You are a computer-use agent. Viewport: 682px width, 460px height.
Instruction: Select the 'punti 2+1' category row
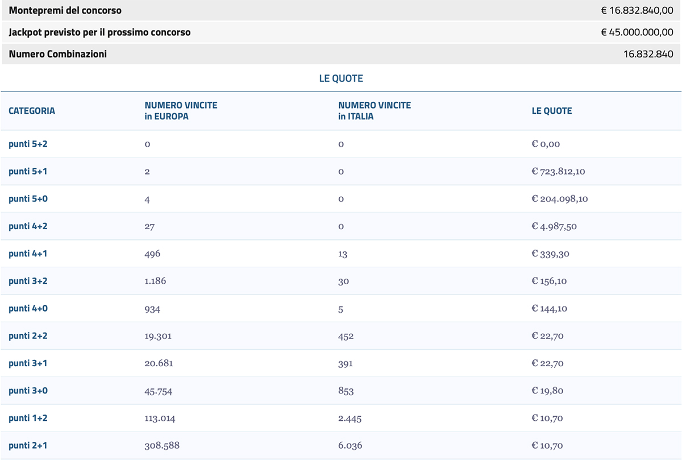click(341, 445)
